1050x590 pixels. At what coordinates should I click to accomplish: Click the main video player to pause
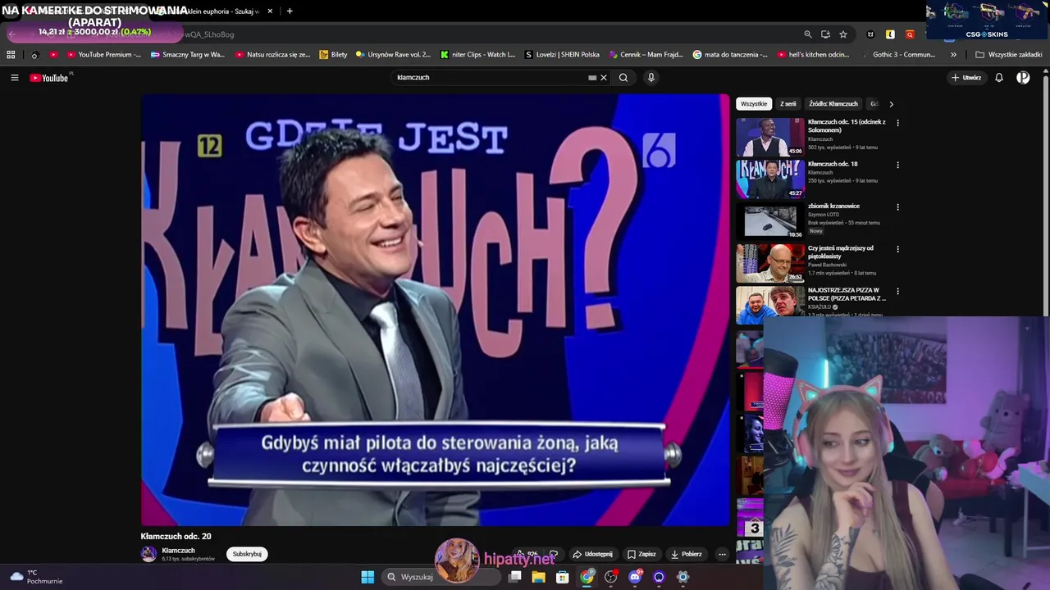click(x=435, y=310)
